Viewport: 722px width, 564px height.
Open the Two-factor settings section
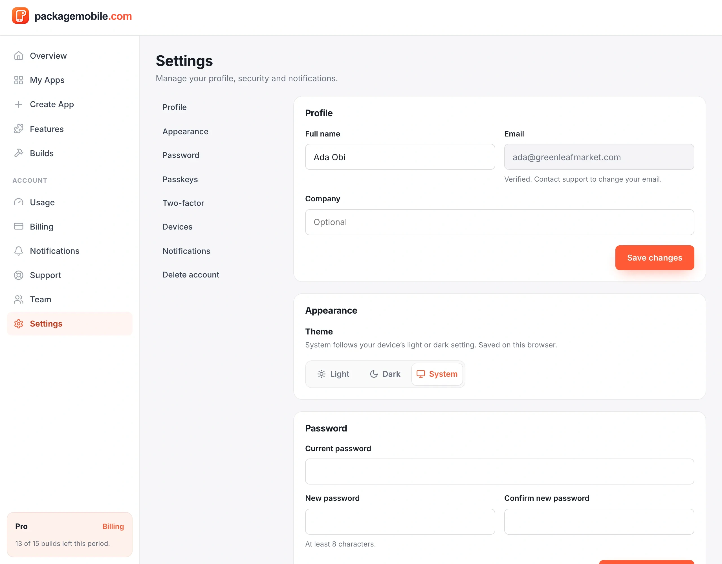pyautogui.click(x=183, y=203)
